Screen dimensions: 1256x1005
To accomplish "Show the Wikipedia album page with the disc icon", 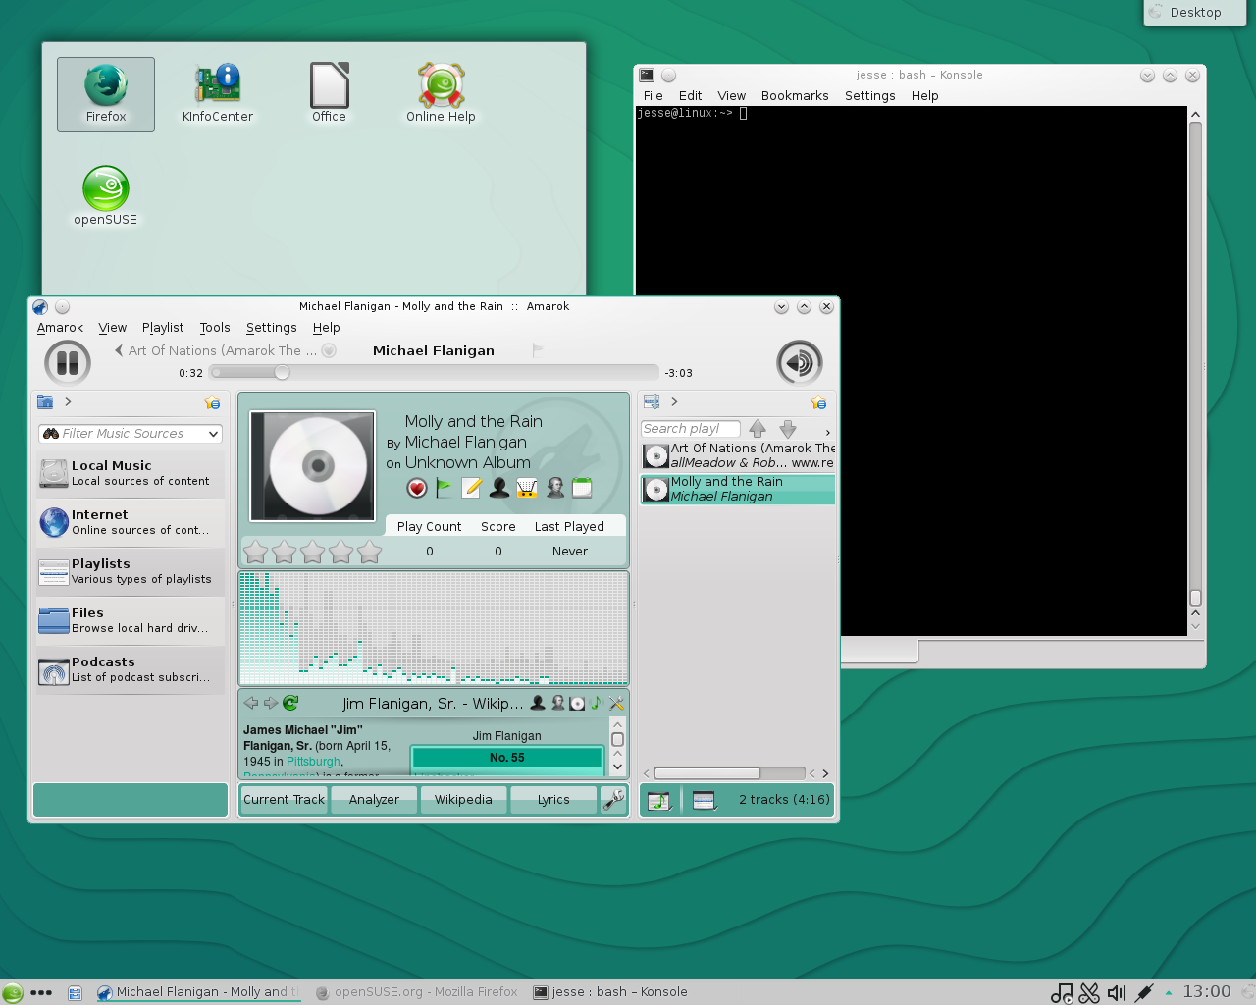I will click(x=577, y=703).
